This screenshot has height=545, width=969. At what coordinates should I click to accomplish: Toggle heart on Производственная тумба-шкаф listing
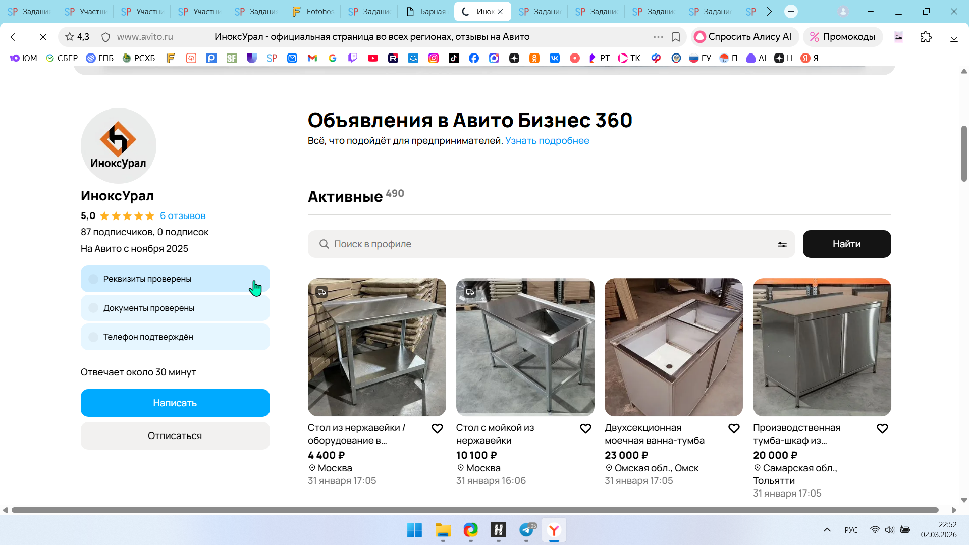point(882,428)
